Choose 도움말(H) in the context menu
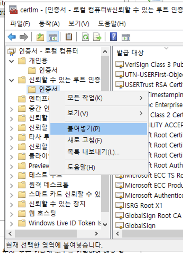This screenshot has width=183, height=253. [99, 167]
